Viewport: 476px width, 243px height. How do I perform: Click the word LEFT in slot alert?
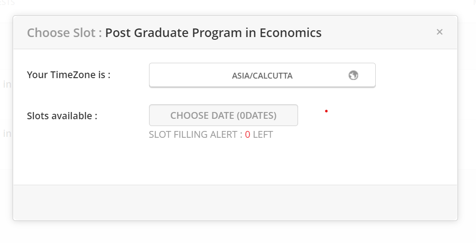[263, 135]
